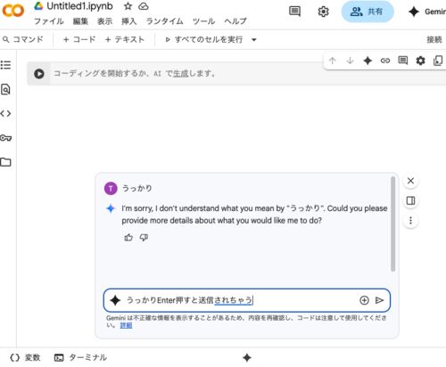Add a text cell with + テキスト
Image resolution: width=446 pixels, height=367 pixels.
point(125,39)
